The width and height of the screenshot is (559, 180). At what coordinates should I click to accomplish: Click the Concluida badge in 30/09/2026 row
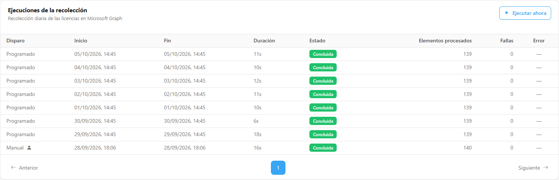[323, 121]
